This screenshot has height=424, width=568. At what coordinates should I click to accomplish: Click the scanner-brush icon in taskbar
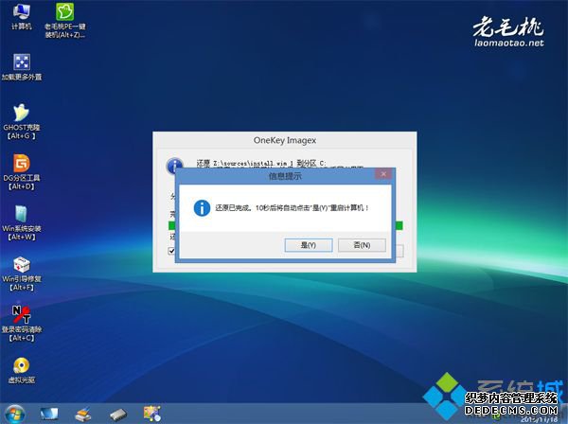(83, 414)
